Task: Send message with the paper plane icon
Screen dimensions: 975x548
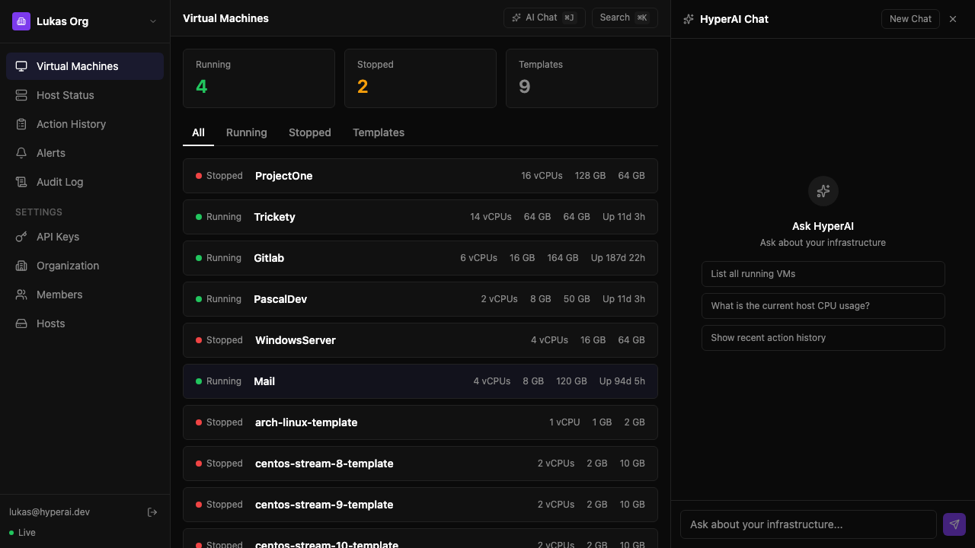Action: [954, 524]
